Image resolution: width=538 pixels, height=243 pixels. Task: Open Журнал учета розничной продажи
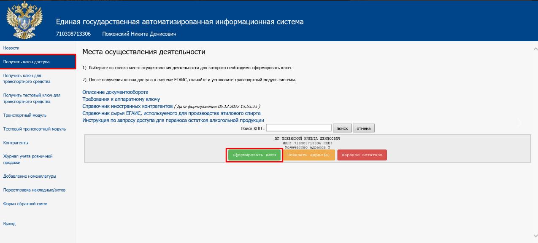click(x=28, y=159)
